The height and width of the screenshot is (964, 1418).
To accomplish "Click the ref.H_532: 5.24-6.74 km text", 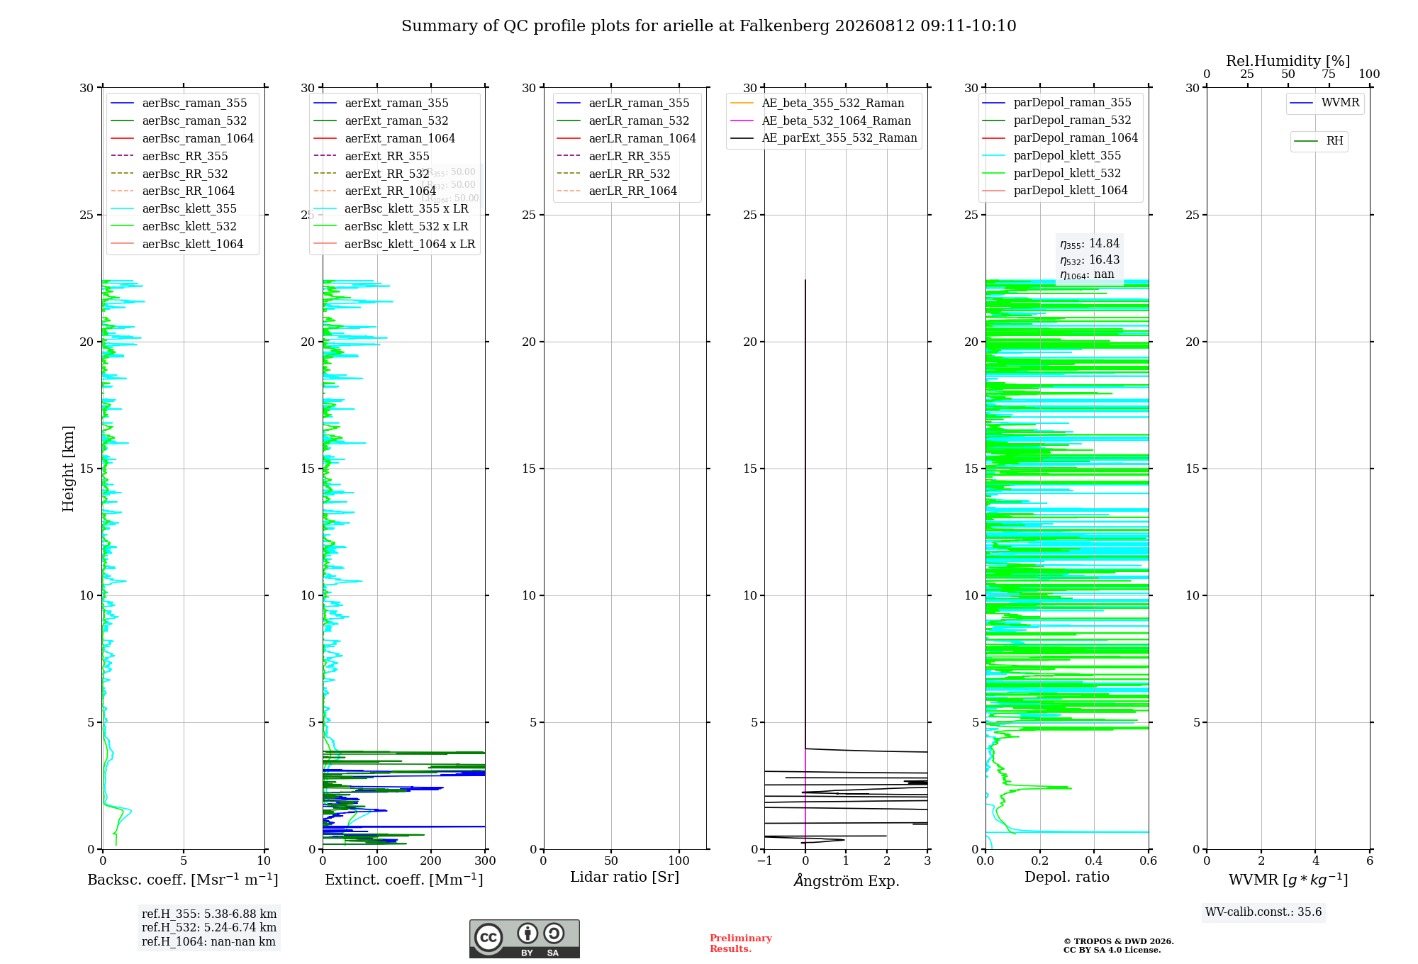I will click(x=209, y=928).
